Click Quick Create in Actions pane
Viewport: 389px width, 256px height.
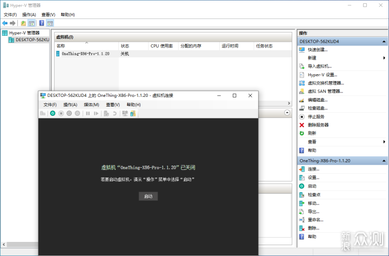coord(318,50)
